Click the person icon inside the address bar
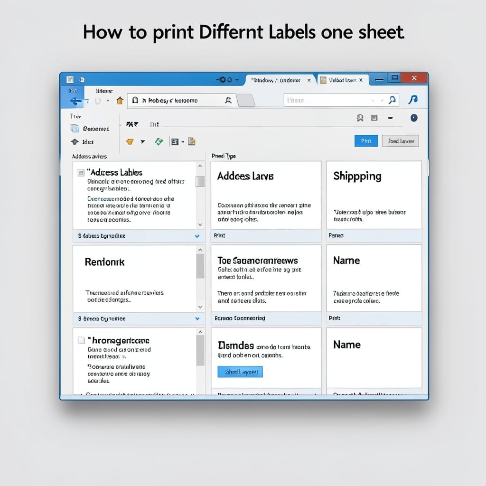The height and width of the screenshot is (486, 486). pyautogui.click(x=228, y=100)
